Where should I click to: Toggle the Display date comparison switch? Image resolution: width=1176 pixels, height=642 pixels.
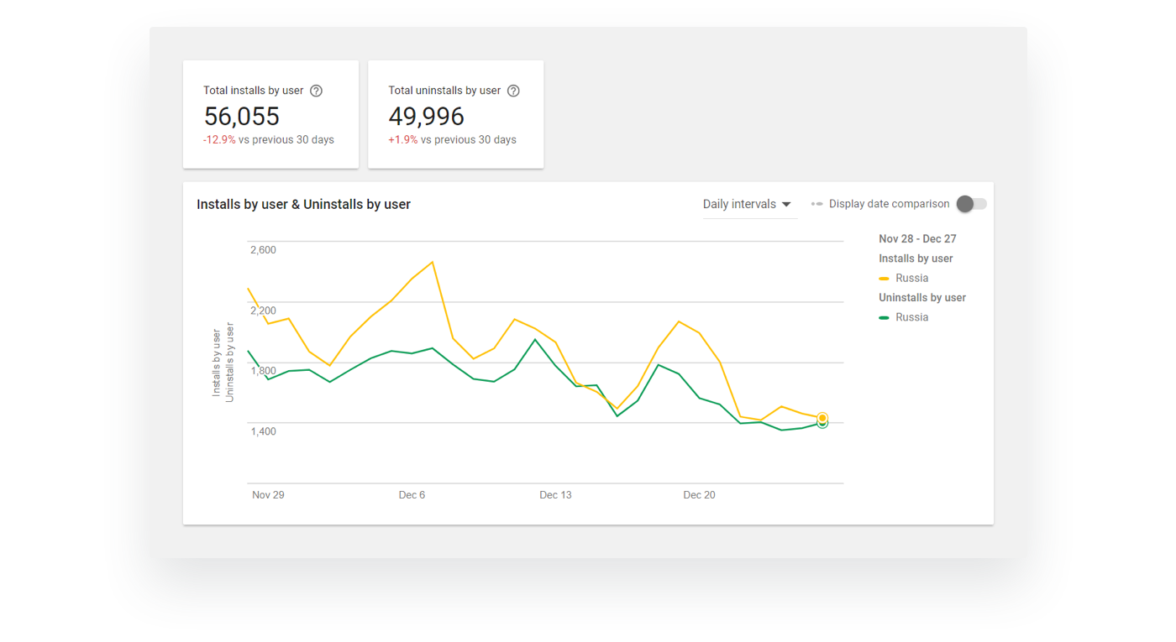[x=971, y=204]
